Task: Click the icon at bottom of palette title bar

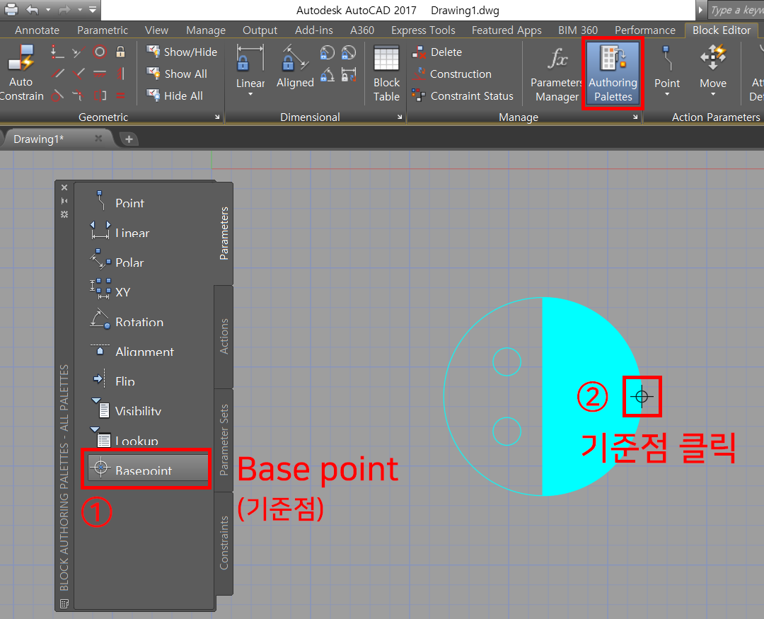Action: [64, 603]
